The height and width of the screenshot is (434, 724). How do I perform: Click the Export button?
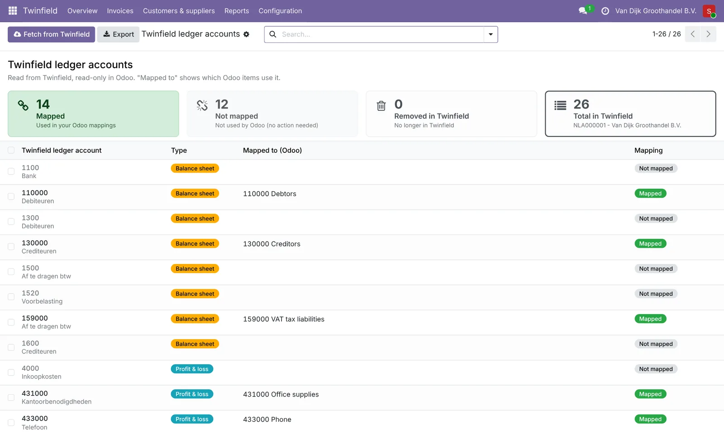pos(118,34)
